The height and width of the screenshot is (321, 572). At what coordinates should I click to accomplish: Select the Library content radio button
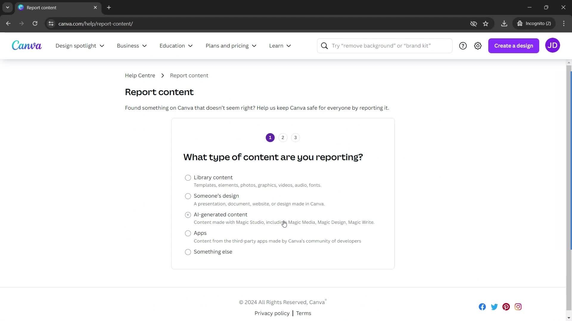coord(188,177)
